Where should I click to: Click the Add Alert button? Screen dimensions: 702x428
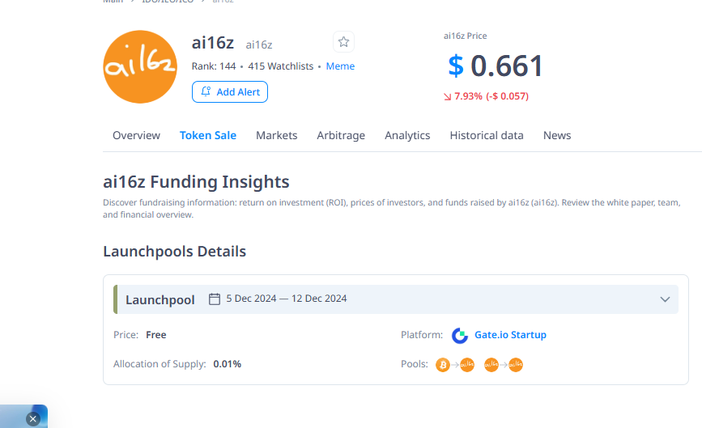230,91
